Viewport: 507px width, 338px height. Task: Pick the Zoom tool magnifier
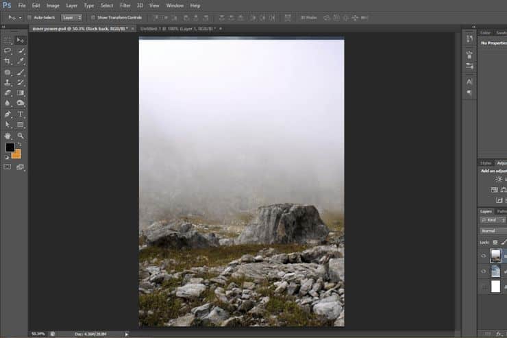click(21, 136)
